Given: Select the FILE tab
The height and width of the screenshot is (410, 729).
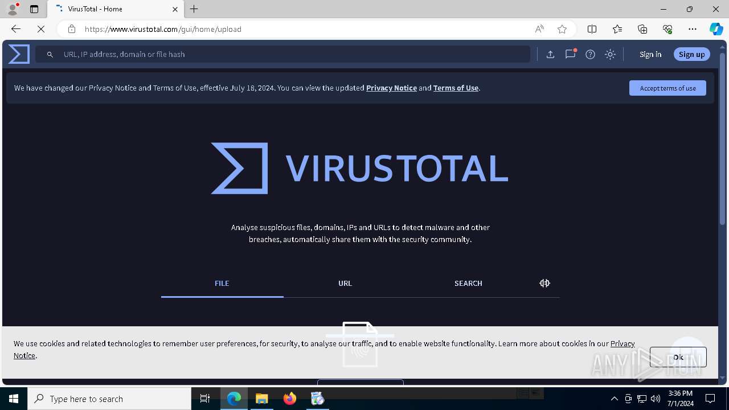Looking at the screenshot, I should point(222,283).
